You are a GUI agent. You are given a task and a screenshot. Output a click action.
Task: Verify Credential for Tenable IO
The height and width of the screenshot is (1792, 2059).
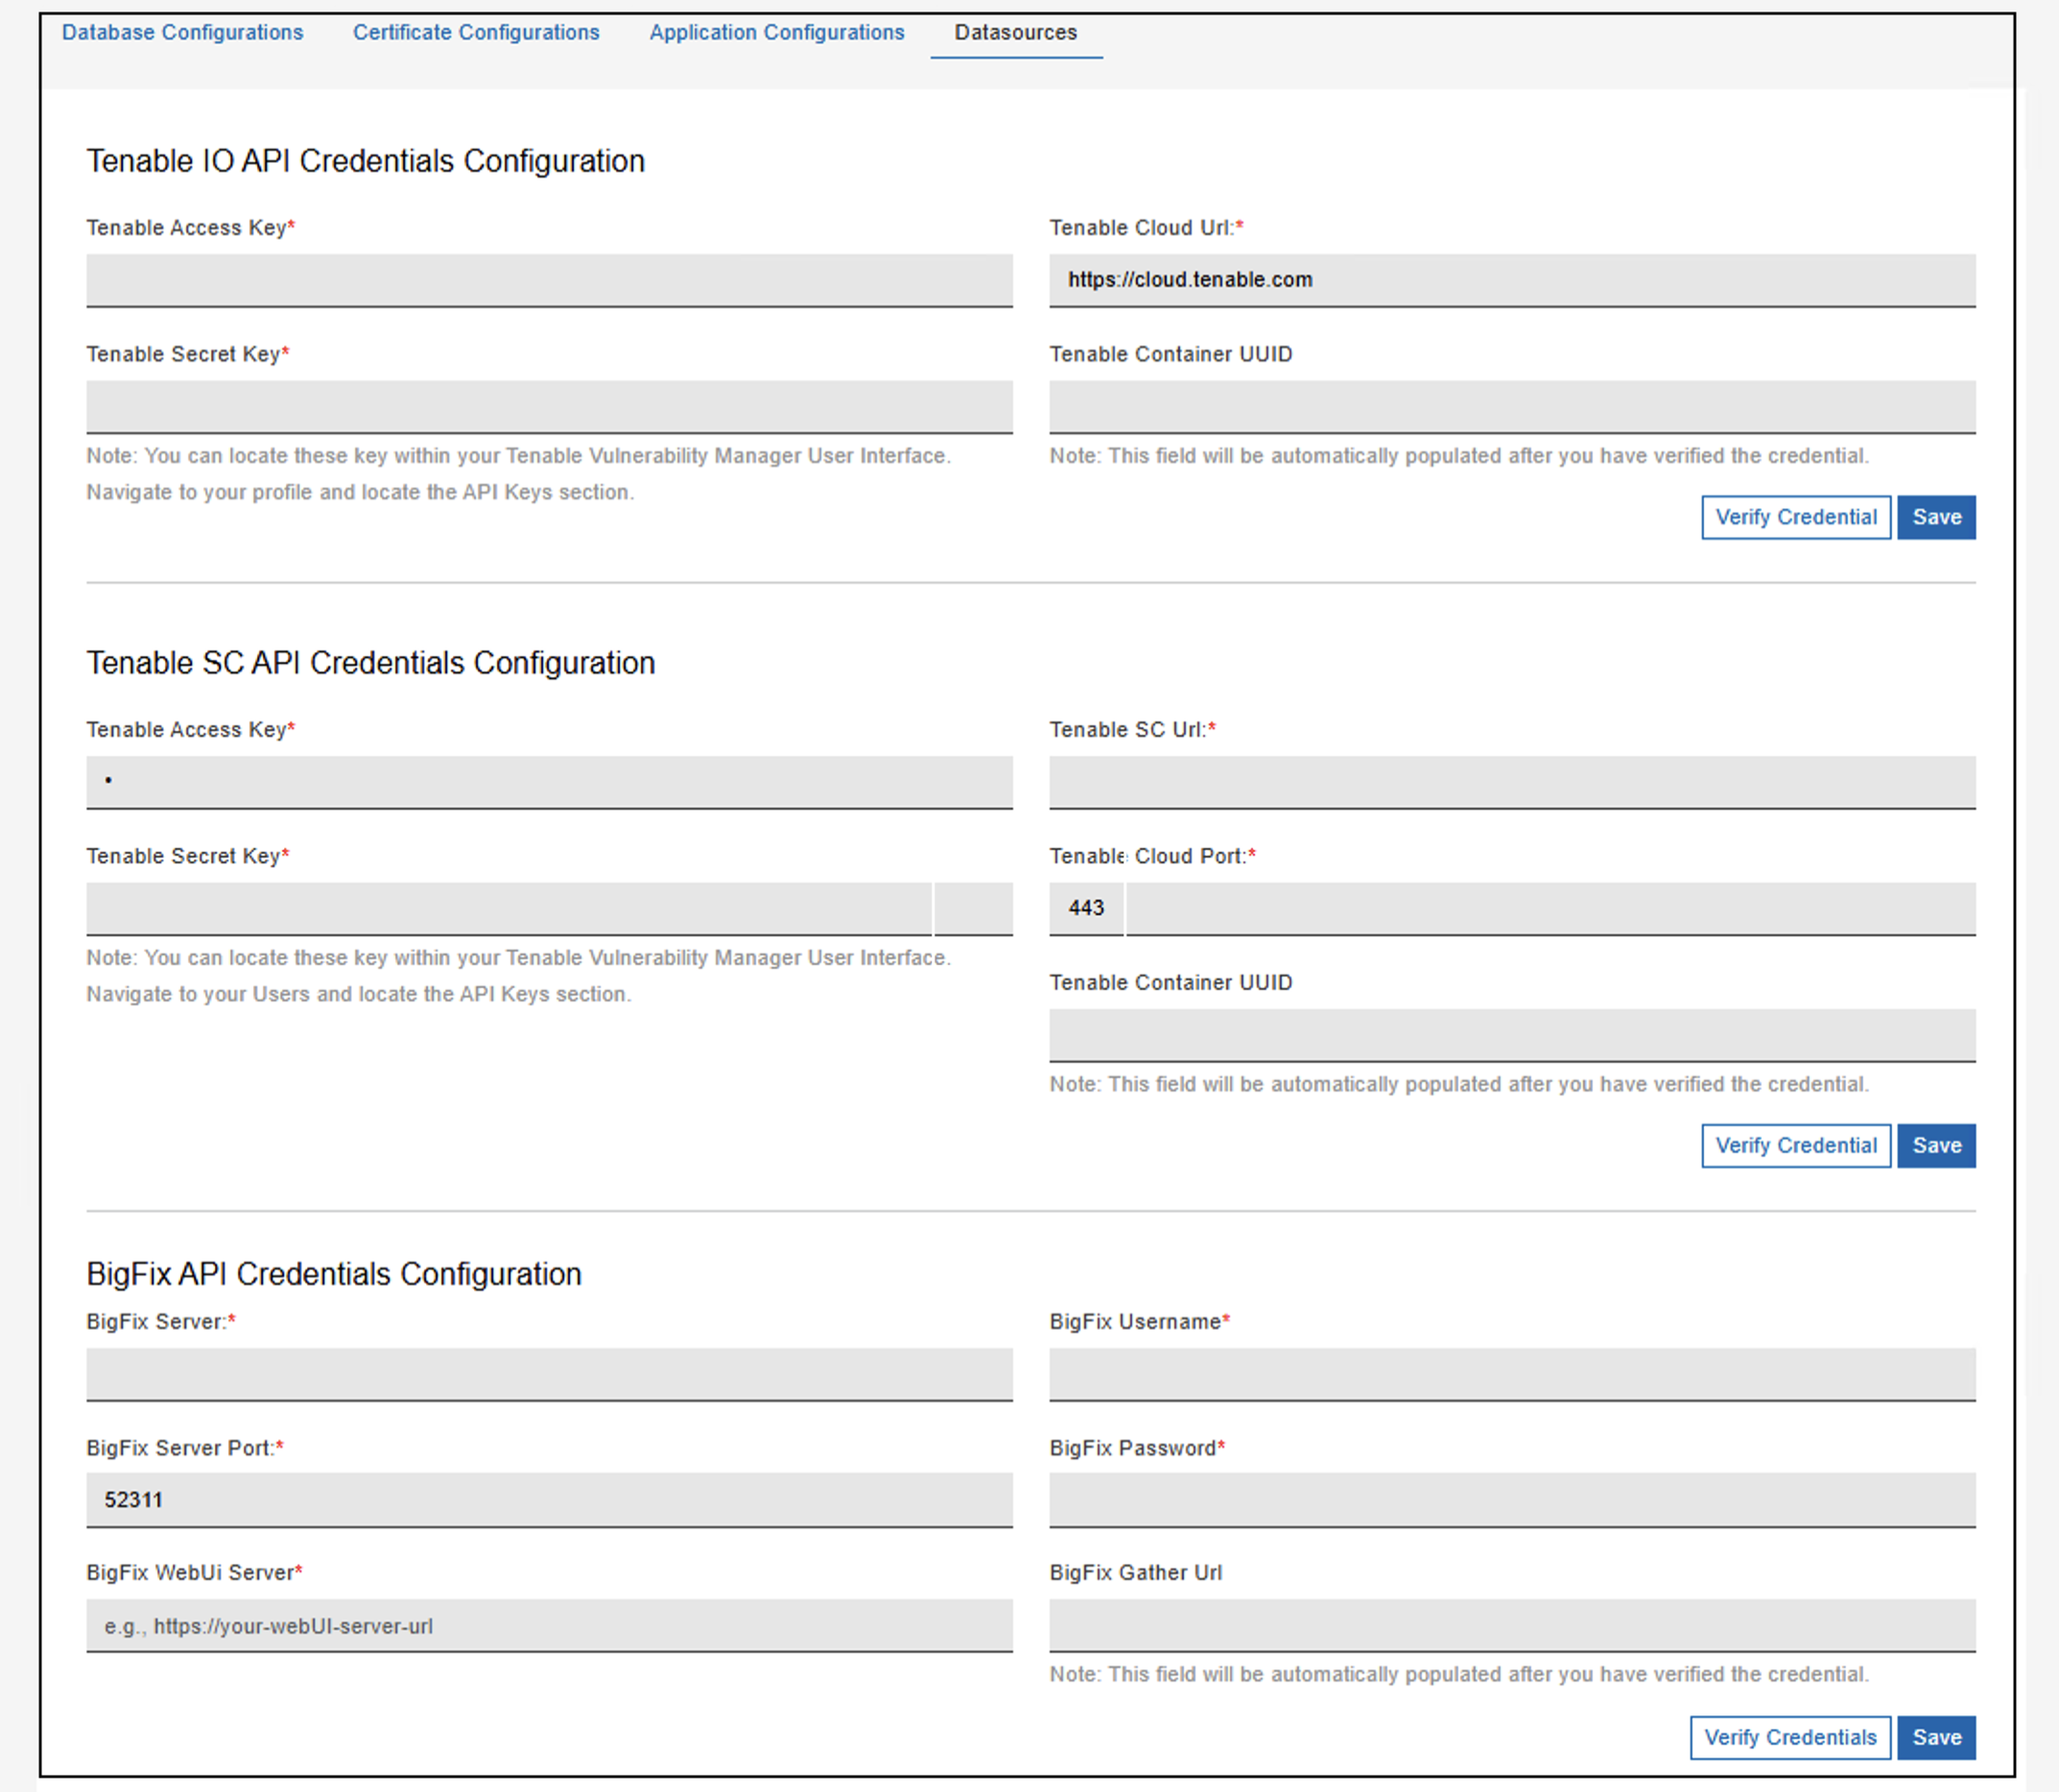pyautogui.click(x=1795, y=517)
